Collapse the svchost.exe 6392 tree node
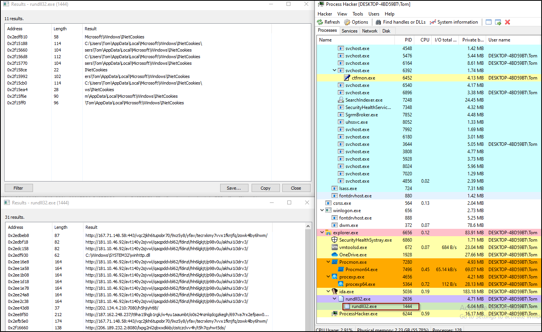The height and width of the screenshot is (332, 542). [x=335, y=71]
